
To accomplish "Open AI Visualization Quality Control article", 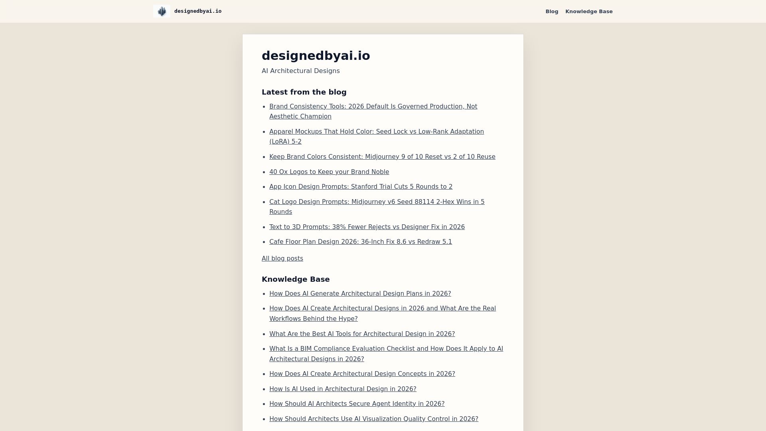I will 374,419.
